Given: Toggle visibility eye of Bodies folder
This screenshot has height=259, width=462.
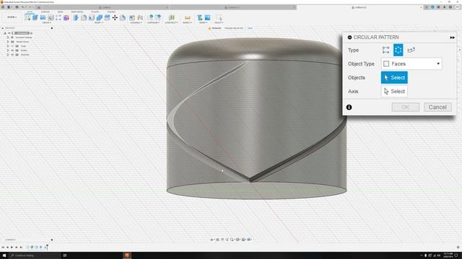Looking at the screenshot, I should pyautogui.click(x=12, y=50).
